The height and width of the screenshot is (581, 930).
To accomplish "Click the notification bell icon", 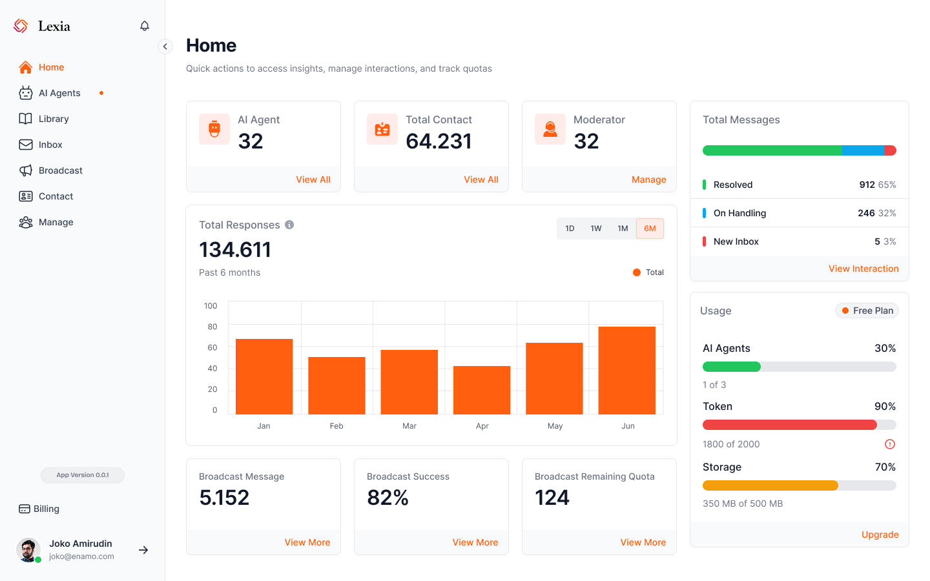I will 145,26.
